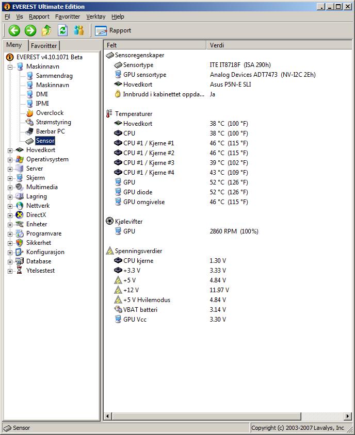This screenshot has height=435, width=355.
Task: Open the Hjelp menu
Action: (118, 16)
